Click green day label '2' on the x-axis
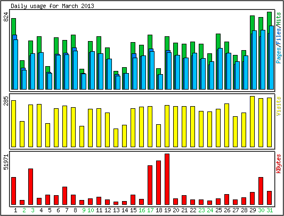284x216 pixels. pyautogui.click(x=24, y=210)
